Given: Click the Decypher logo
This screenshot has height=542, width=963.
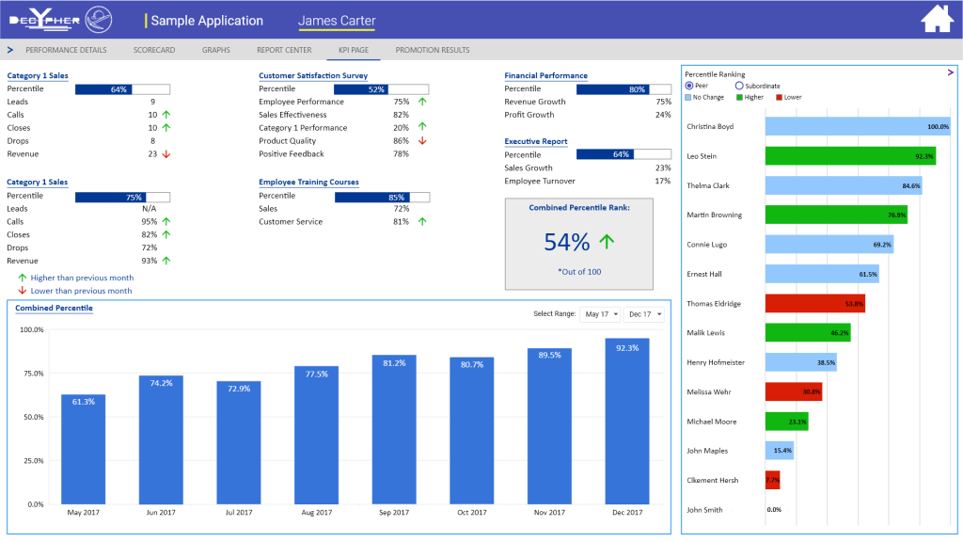Looking at the screenshot, I should pos(61,20).
